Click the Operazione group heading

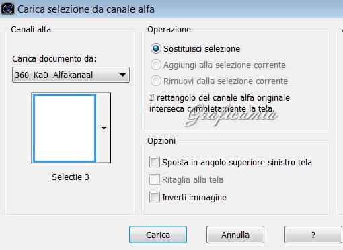coord(169,30)
